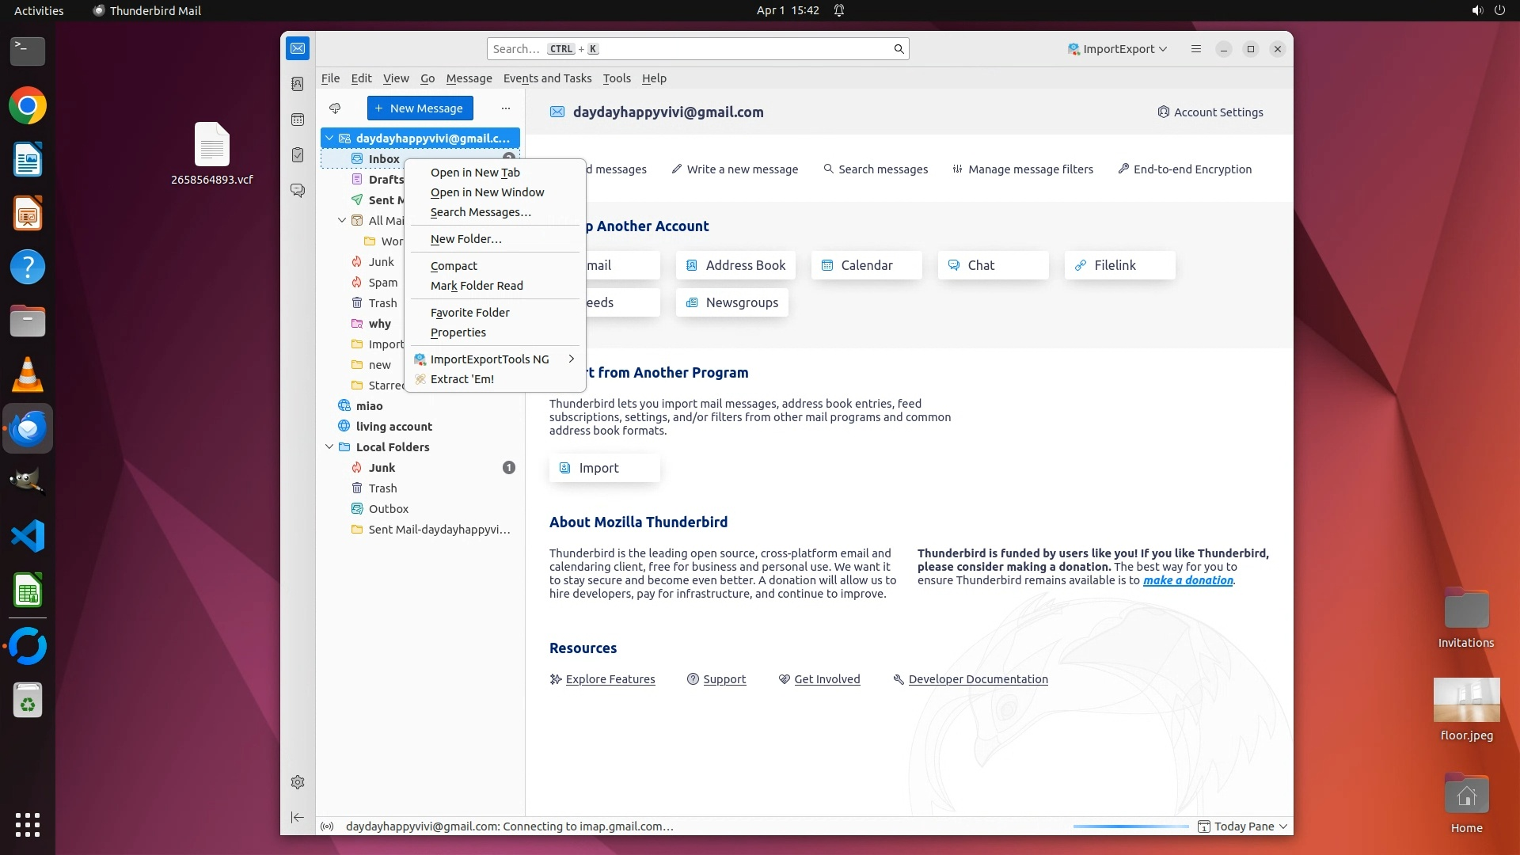The width and height of the screenshot is (1520, 855).
Task: Open the Tools menu
Action: pyautogui.click(x=616, y=78)
